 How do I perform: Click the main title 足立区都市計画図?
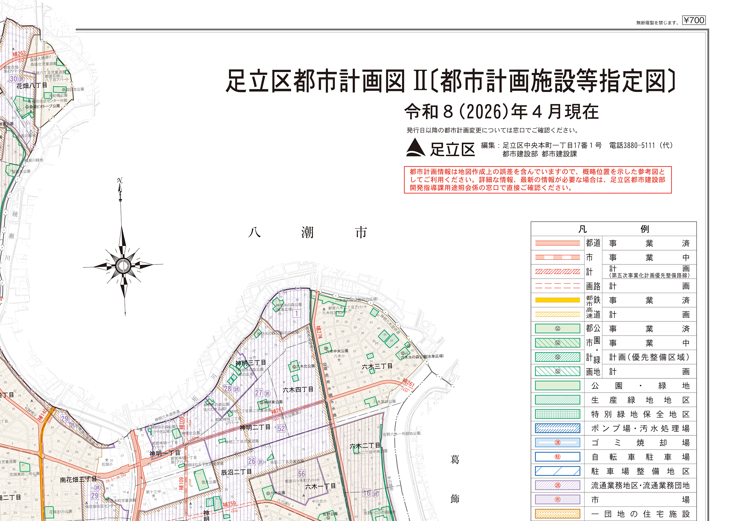pyautogui.click(x=316, y=81)
